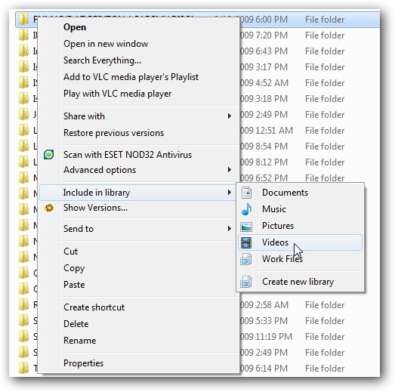395x392 pixels.
Task: Click the Create new library icon
Action: point(246,282)
